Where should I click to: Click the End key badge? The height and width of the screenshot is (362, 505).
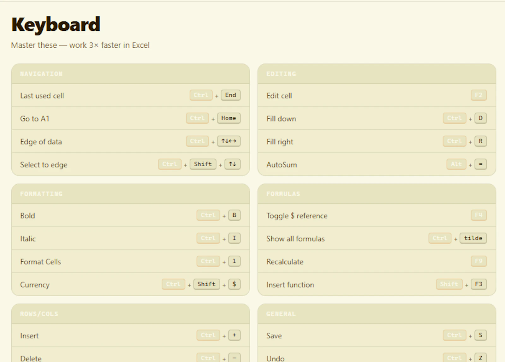pyautogui.click(x=231, y=95)
